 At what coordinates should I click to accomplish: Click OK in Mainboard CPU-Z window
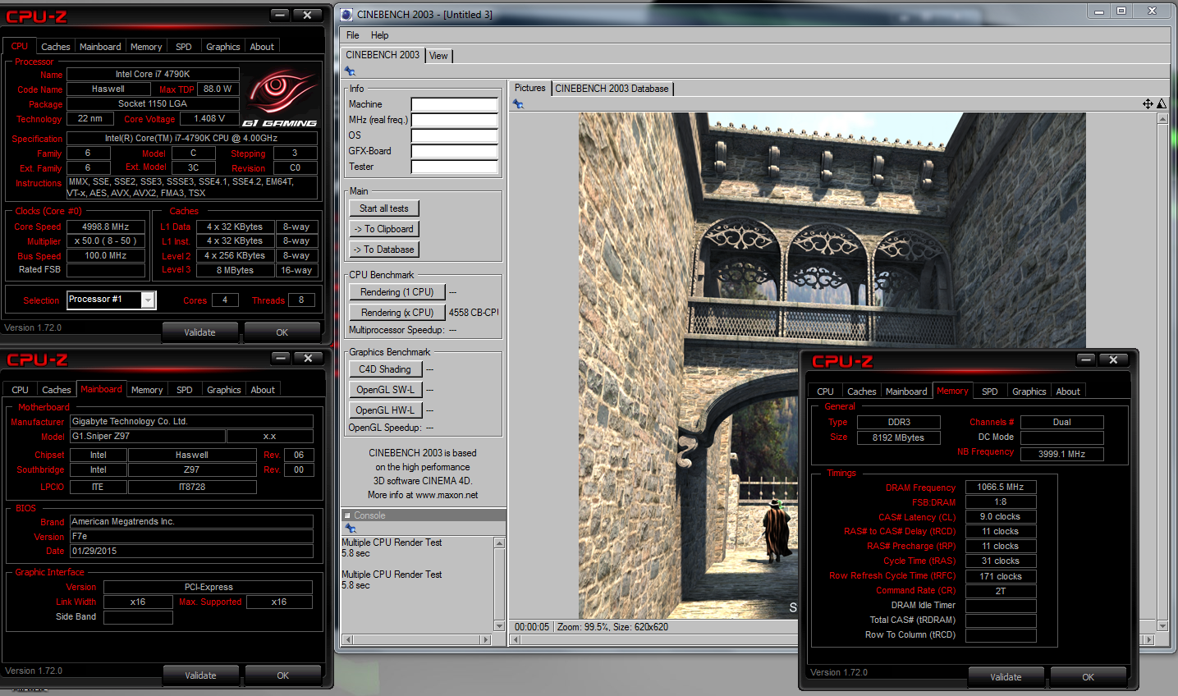[283, 675]
